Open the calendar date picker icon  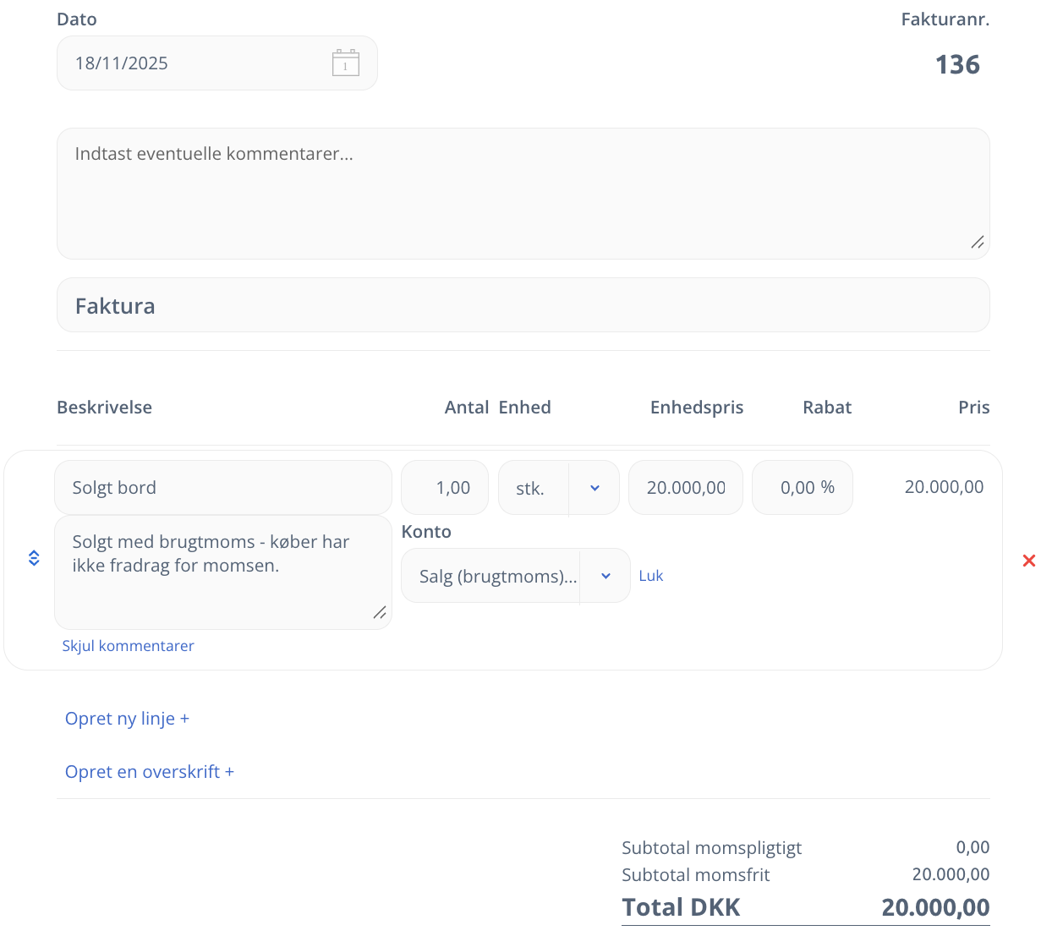[345, 63]
